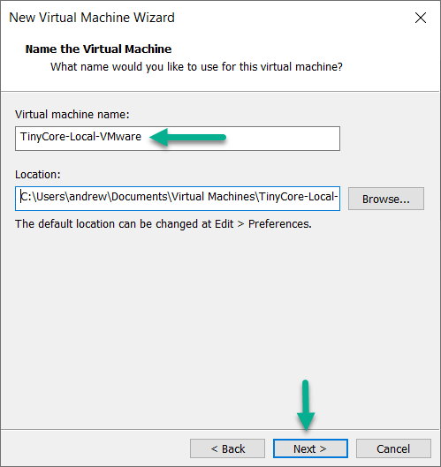Viewport: 441px width, 467px height.
Task: Click inside the Location path field
Action: point(178,199)
